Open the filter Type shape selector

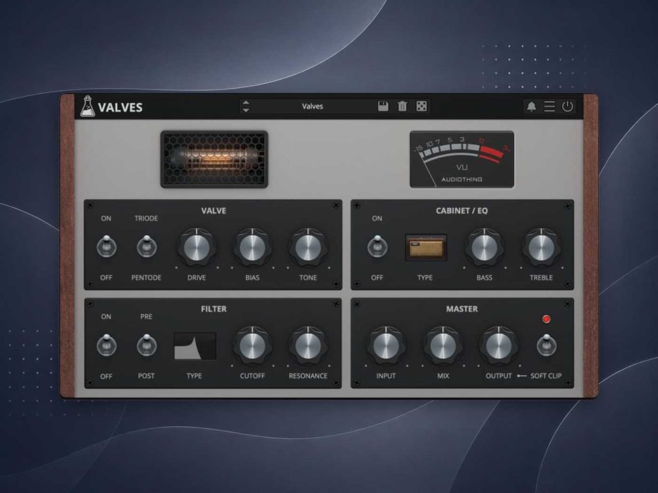(195, 346)
